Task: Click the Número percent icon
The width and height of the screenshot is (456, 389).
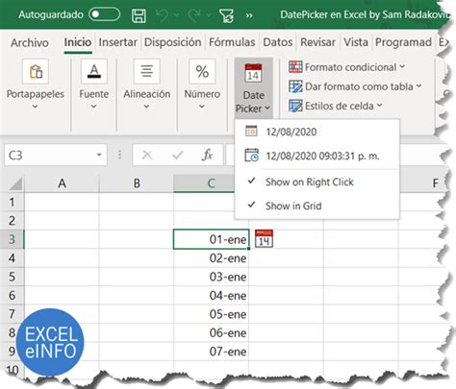Action: (x=202, y=71)
